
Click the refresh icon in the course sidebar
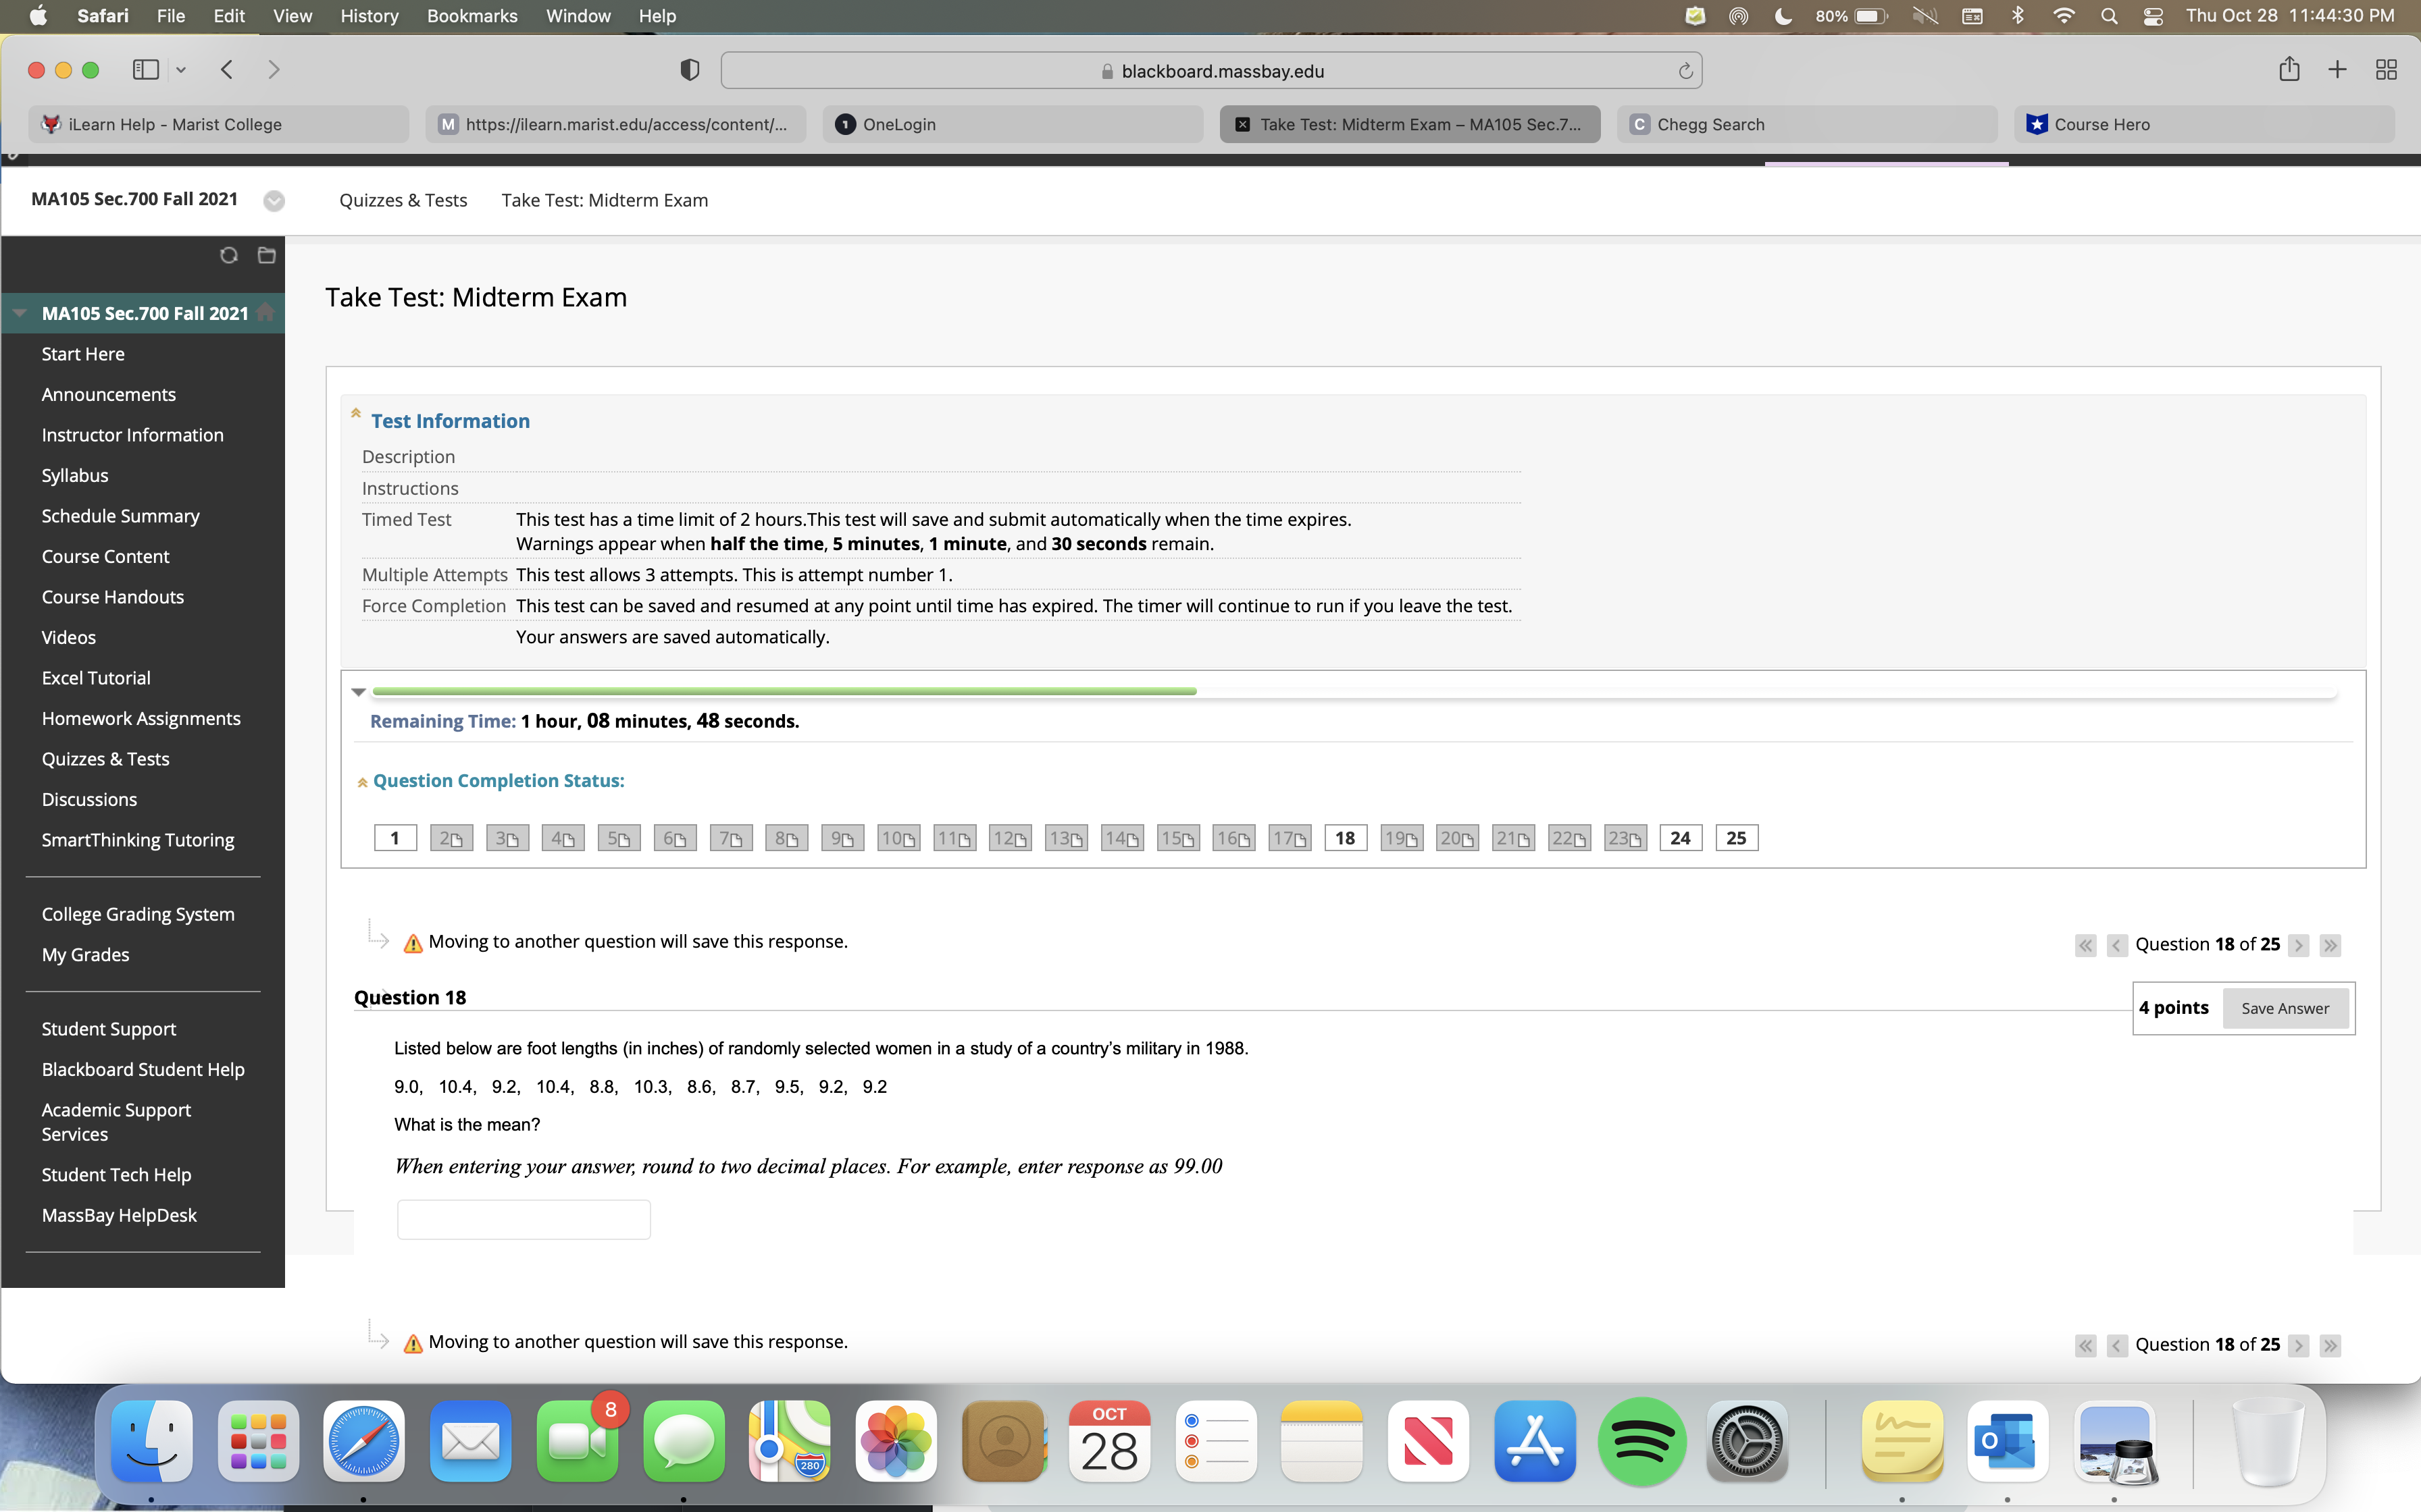pos(229,256)
